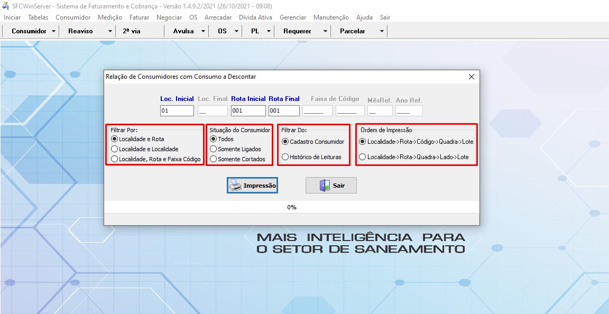This screenshot has height=314, width=609.
Task: Click the Loc. Inicial input field
Action: point(177,111)
